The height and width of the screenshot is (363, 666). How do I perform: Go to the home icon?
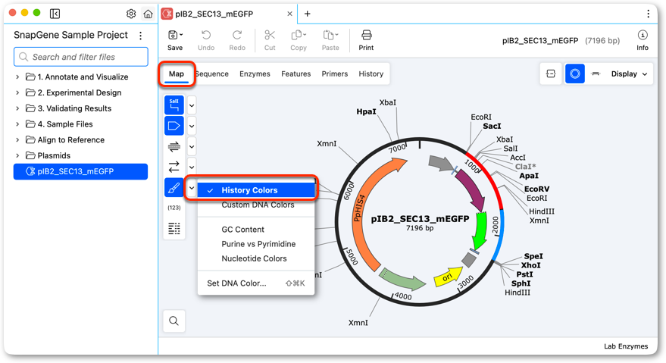point(148,14)
